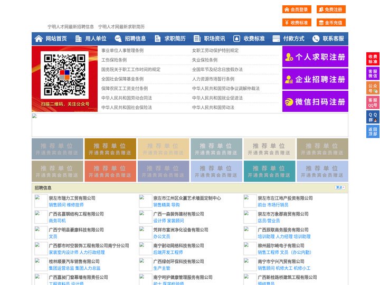Image resolution: width=380 pixels, height=285 pixels.
Task: Open company 崇左市左江地产投资有限公司
Action: pyautogui.click(x=285, y=198)
